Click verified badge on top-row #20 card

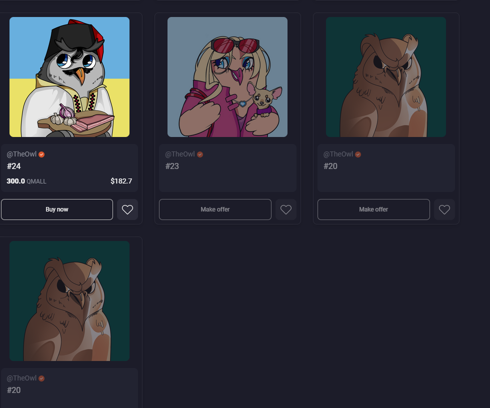coord(358,154)
